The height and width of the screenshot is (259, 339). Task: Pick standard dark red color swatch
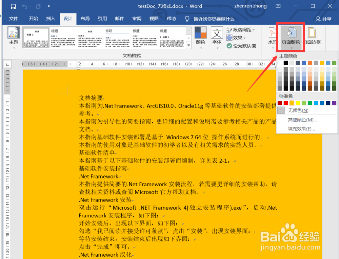pos(280,103)
